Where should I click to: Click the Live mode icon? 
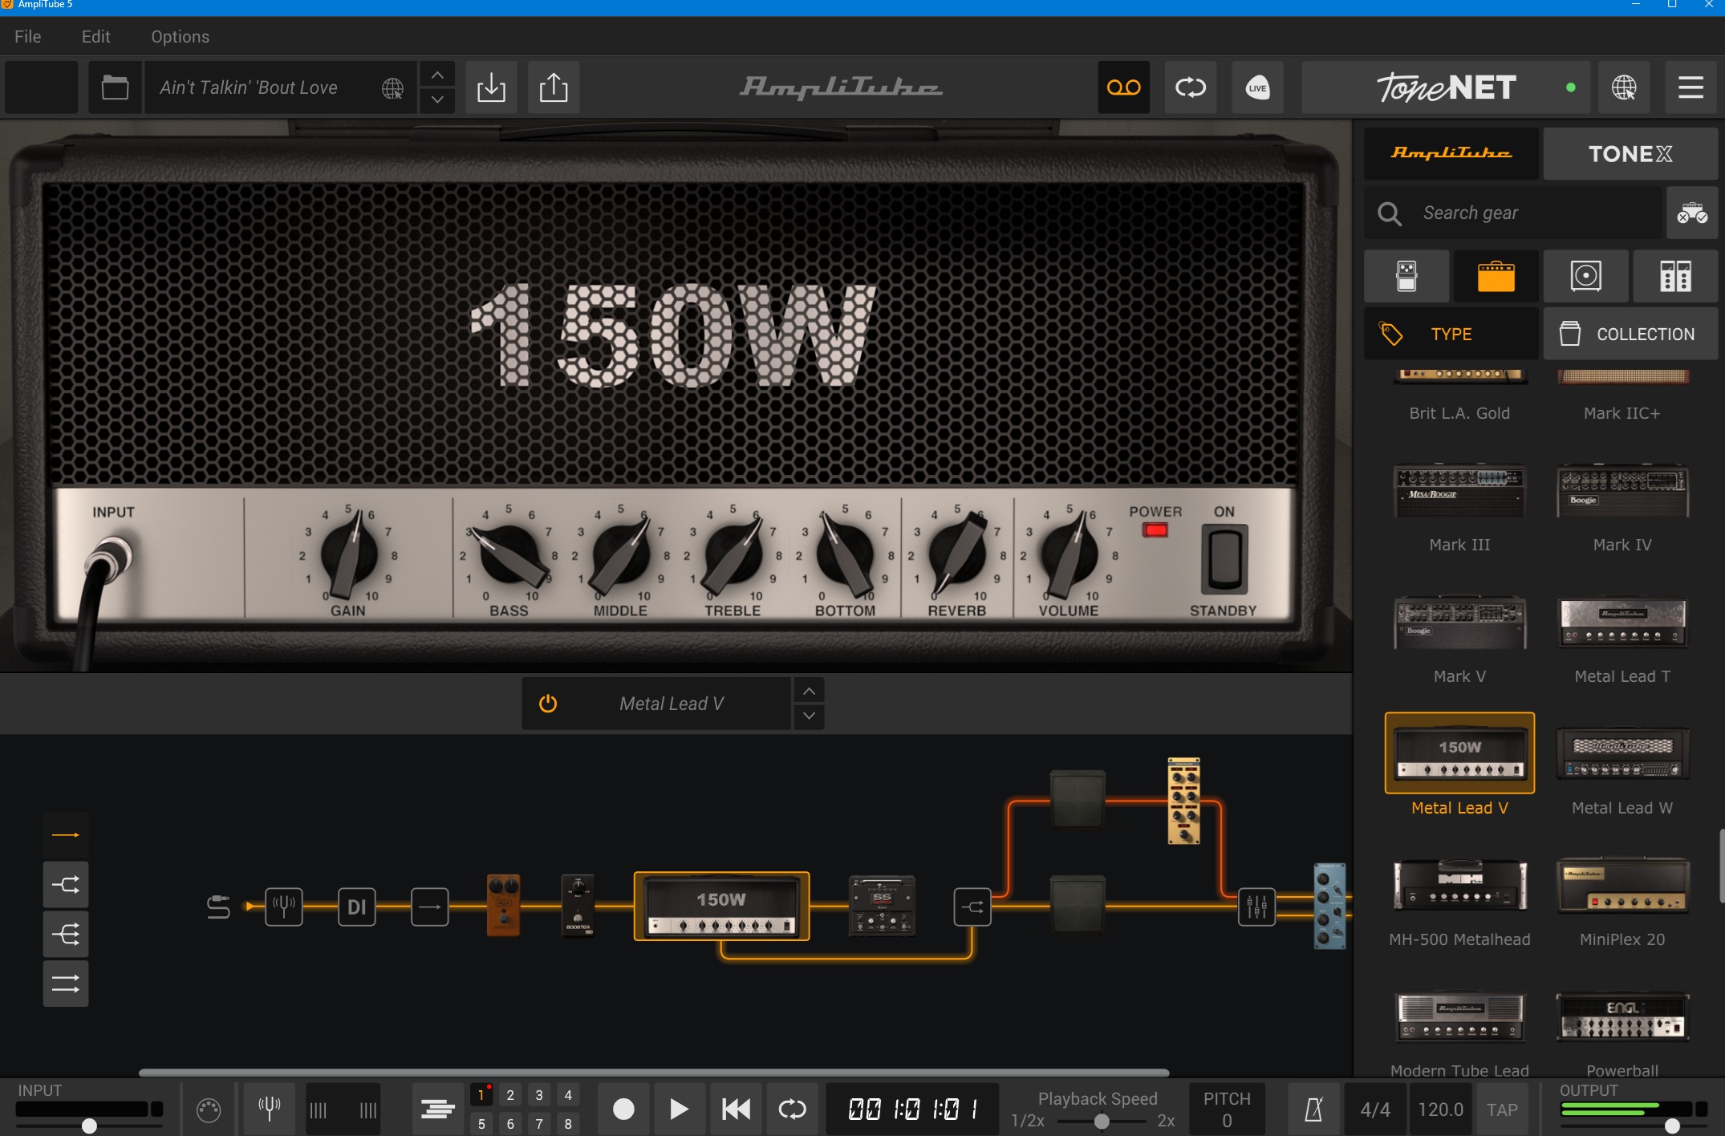pos(1257,87)
